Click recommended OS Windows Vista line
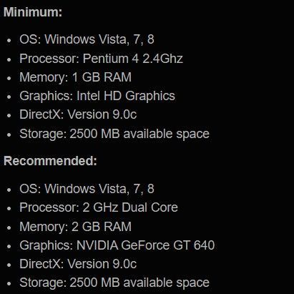294x294 pixels. point(87,189)
